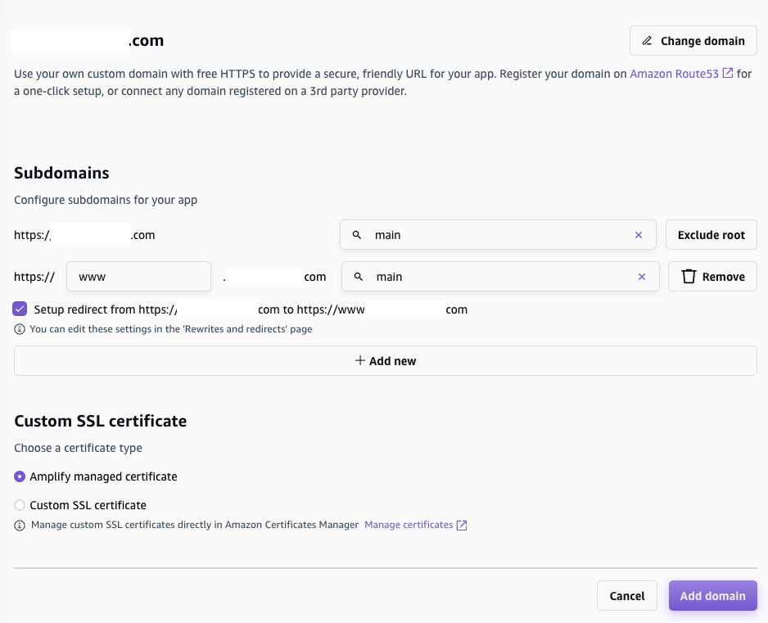Viewport: 768px width, 623px height.
Task: Clear the www subdomain branch with X icon
Action: pos(642,277)
